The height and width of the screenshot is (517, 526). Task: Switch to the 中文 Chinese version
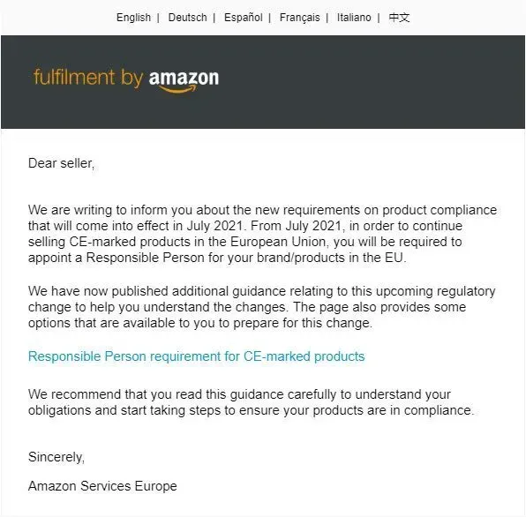pyautogui.click(x=399, y=18)
